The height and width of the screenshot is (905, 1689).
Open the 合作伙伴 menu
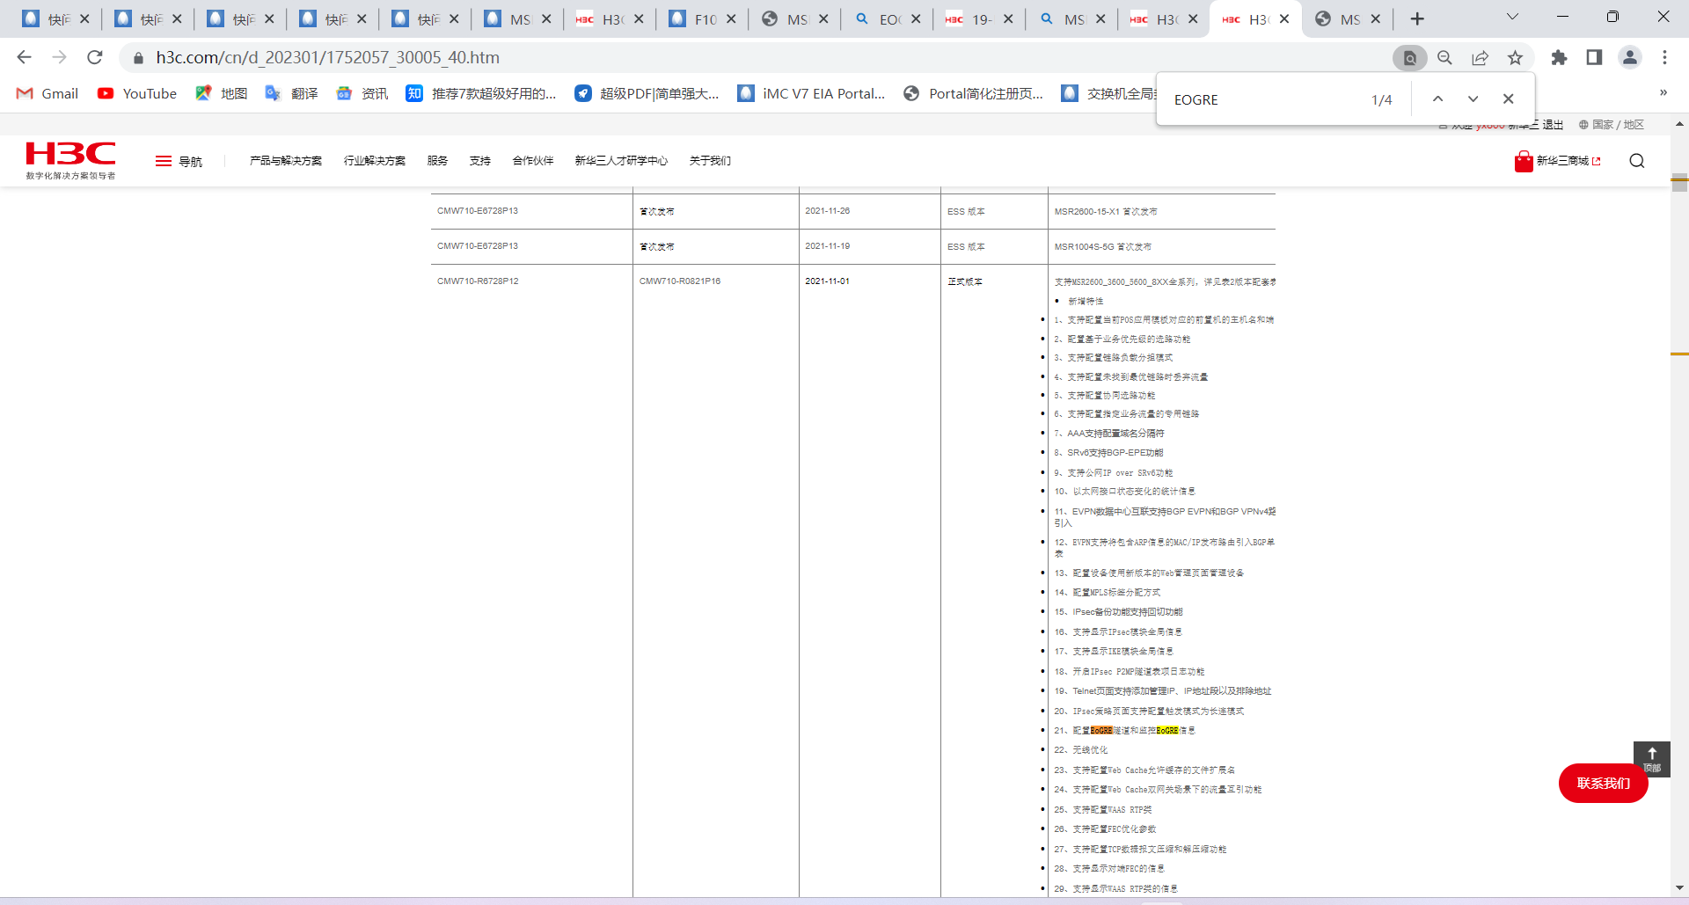click(x=533, y=161)
